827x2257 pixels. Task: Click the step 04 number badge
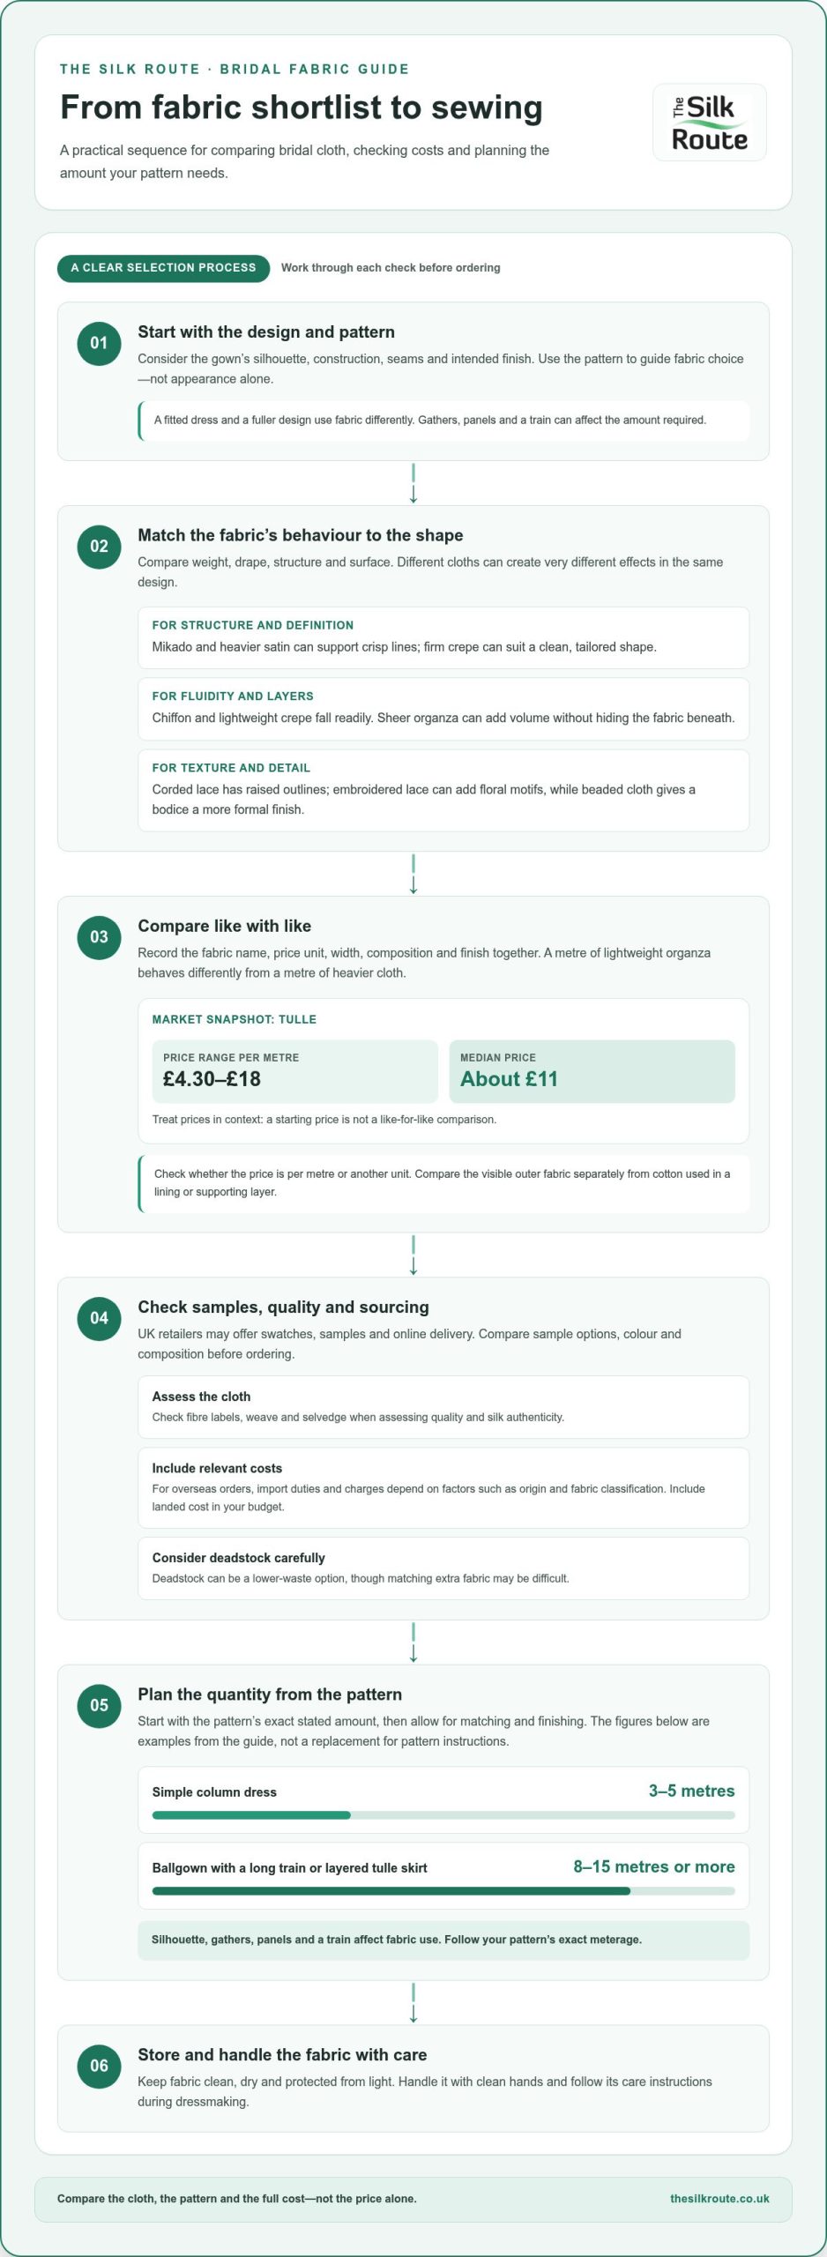tap(99, 1318)
